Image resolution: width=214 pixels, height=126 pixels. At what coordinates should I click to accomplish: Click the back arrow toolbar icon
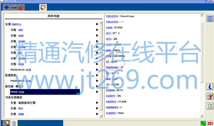pos(6,7)
